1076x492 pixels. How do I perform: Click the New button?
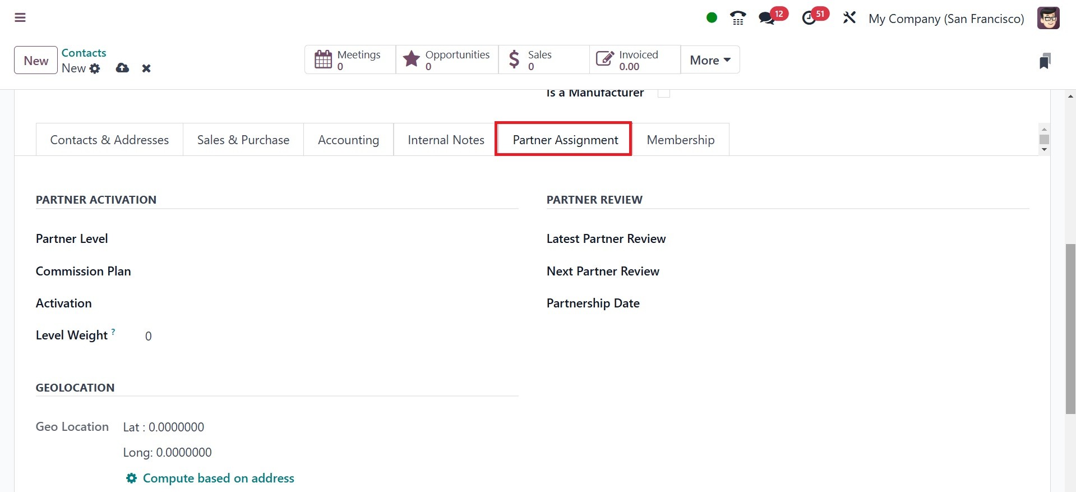[x=36, y=61]
